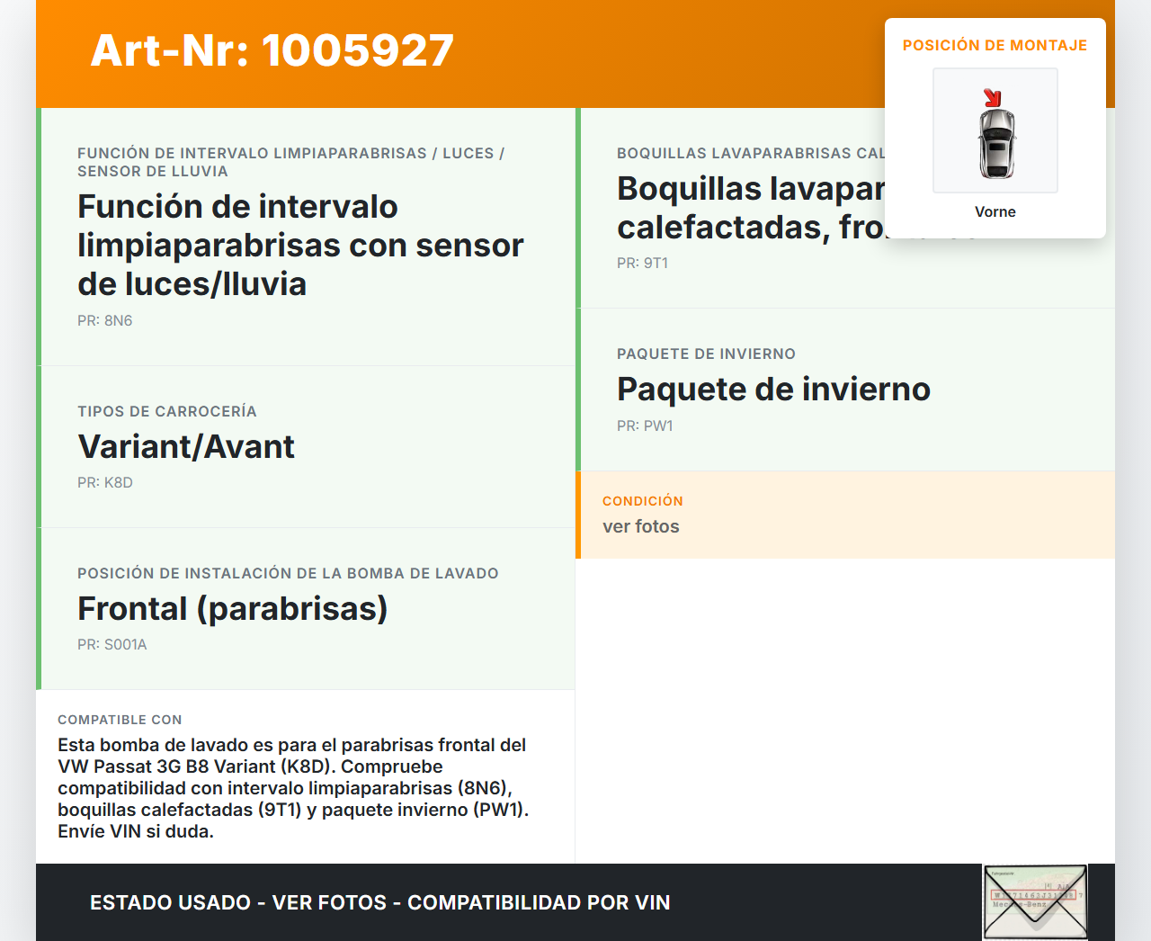Click the PR: 8N6 code
This screenshot has width=1151, height=941.
pyautogui.click(x=104, y=320)
